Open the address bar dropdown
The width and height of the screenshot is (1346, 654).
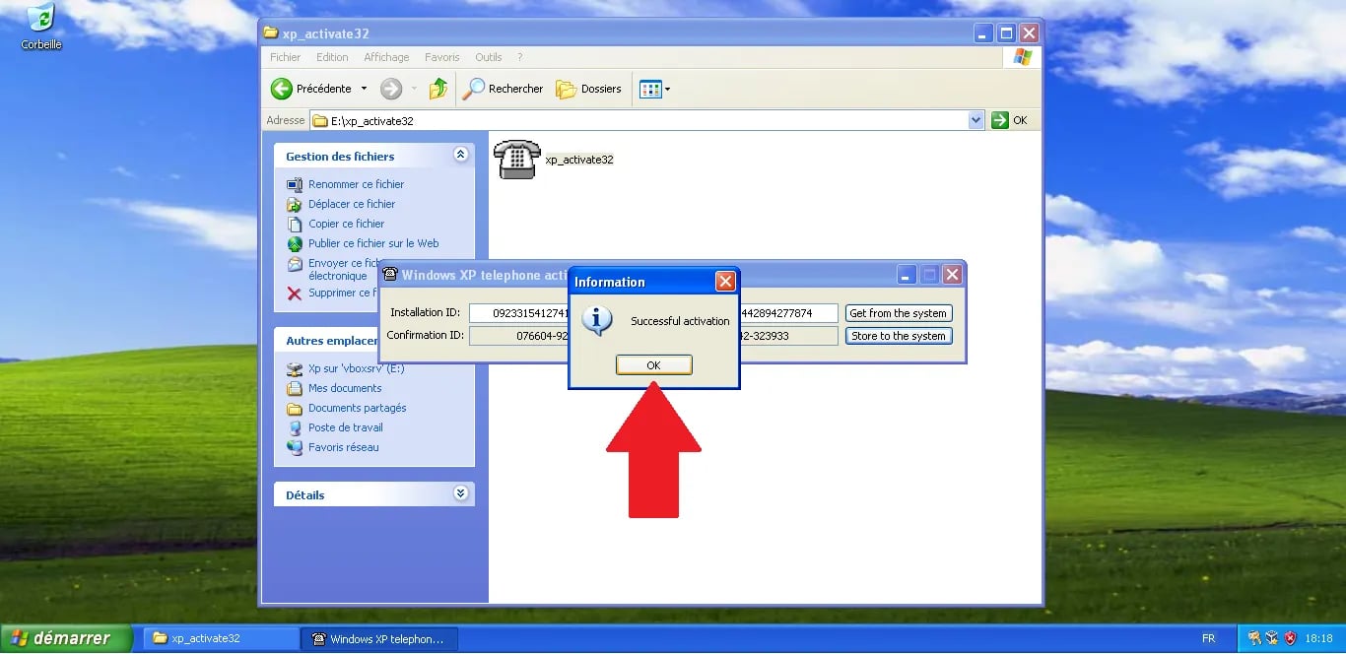tap(975, 119)
